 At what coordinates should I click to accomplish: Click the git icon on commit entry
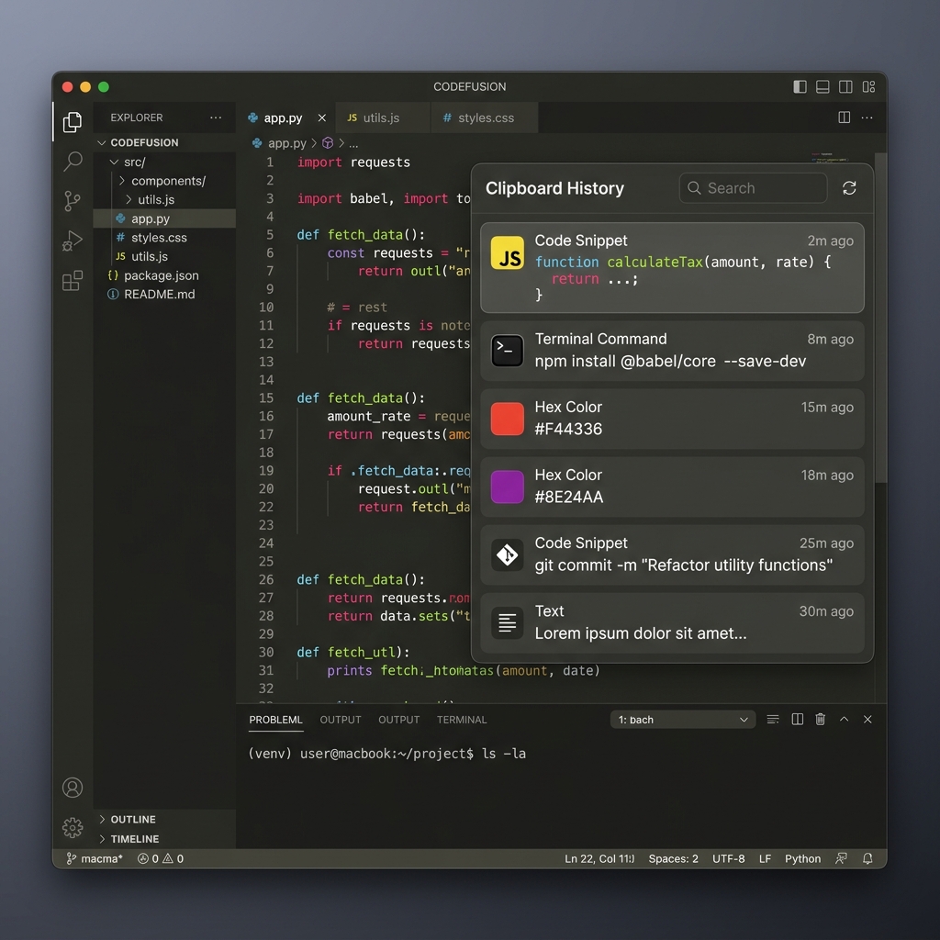(x=507, y=554)
